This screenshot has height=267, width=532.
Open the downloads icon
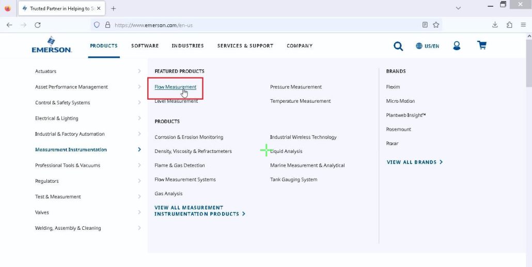tap(495, 25)
